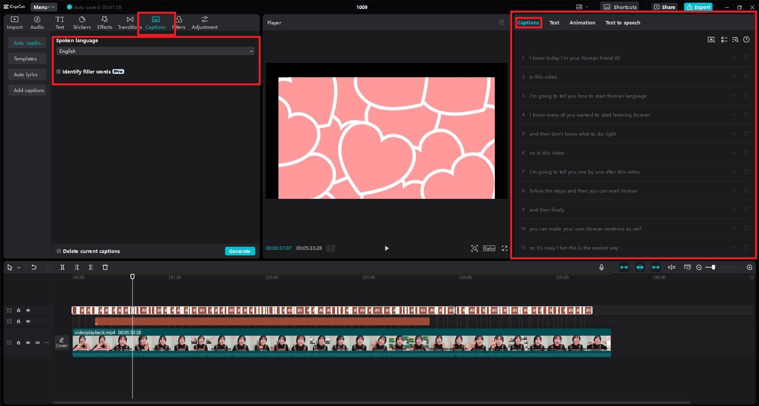This screenshot has width=759, height=406.
Task: Play the video in Player
Action: pyautogui.click(x=387, y=248)
